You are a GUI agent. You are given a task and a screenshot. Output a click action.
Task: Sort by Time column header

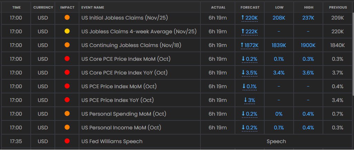(16, 7)
